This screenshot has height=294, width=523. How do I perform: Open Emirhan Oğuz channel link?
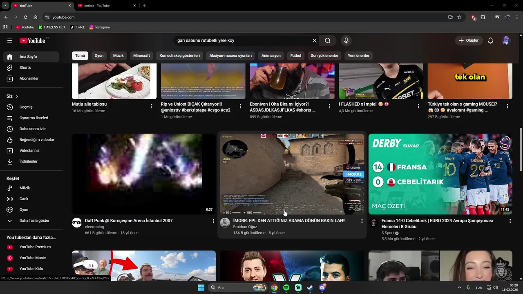tap(245, 227)
